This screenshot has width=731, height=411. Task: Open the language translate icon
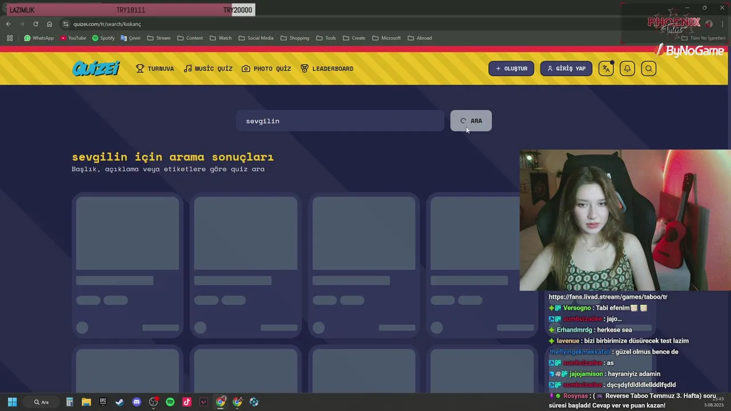point(606,68)
